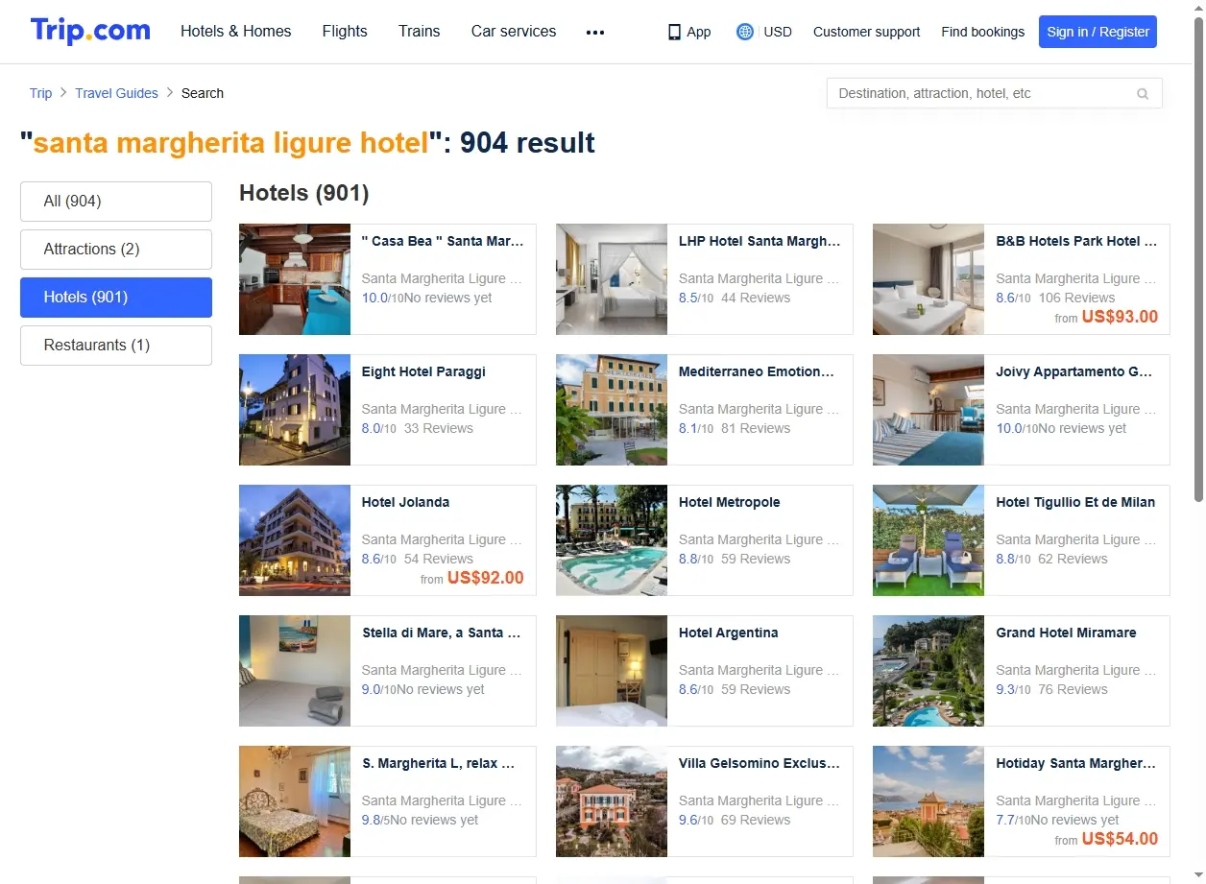Image resolution: width=1206 pixels, height=884 pixels.
Task: Open Car services menu
Action: pyautogui.click(x=514, y=31)
